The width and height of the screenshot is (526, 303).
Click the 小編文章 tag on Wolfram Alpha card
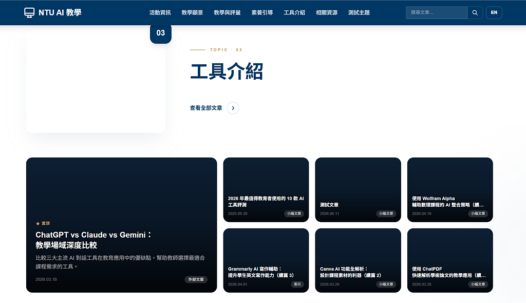point(478,213)
